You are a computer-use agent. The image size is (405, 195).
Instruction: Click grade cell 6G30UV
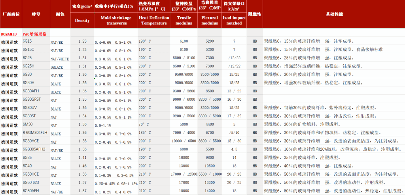pos(30,107)
